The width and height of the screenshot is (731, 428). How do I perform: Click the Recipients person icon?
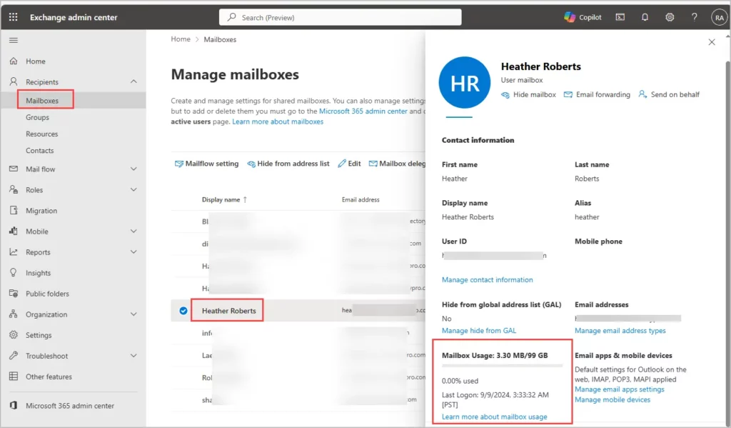(x=14, y=81)
